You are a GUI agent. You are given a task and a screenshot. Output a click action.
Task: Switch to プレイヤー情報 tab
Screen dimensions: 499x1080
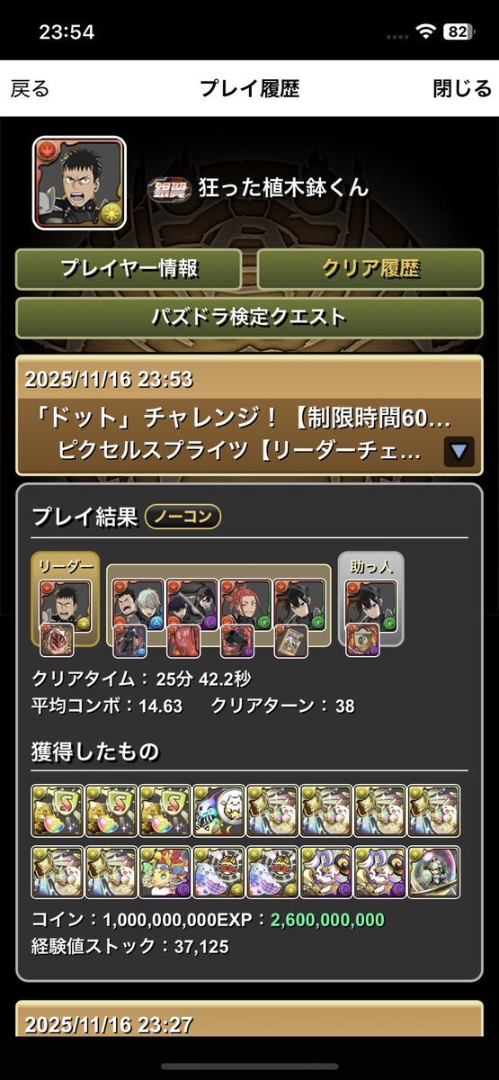[x=129, y=268]
